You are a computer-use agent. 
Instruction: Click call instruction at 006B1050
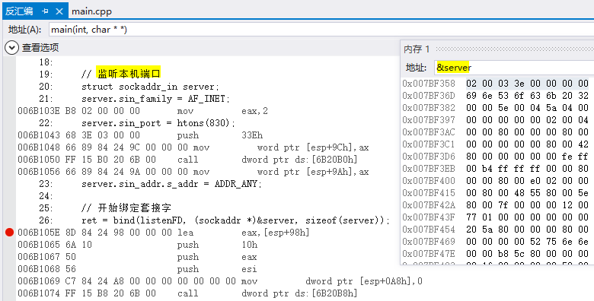[187, 159]
